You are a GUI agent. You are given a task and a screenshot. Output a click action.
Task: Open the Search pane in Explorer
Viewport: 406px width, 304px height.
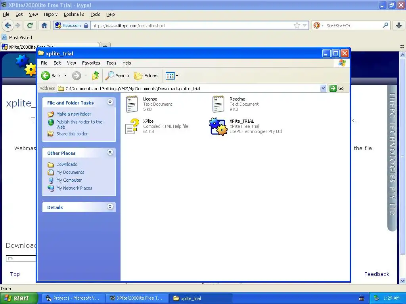coord(117,76)
